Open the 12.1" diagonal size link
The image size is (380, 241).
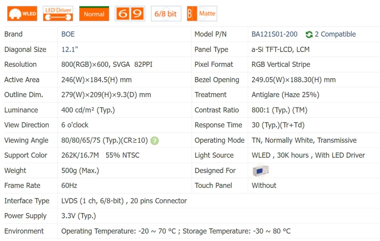pyautogui.click(x=70, y=49)
